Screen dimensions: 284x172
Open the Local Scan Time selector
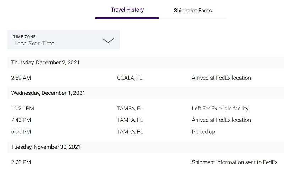pyautogui.click(x=64, y=40)
